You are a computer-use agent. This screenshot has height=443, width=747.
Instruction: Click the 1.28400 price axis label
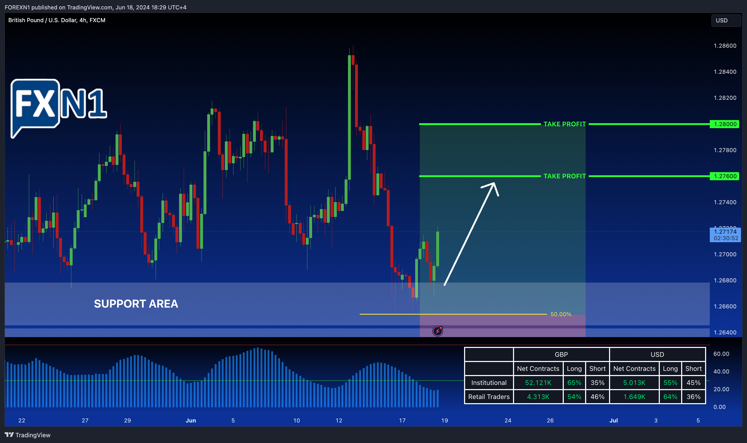pos(725,72)
